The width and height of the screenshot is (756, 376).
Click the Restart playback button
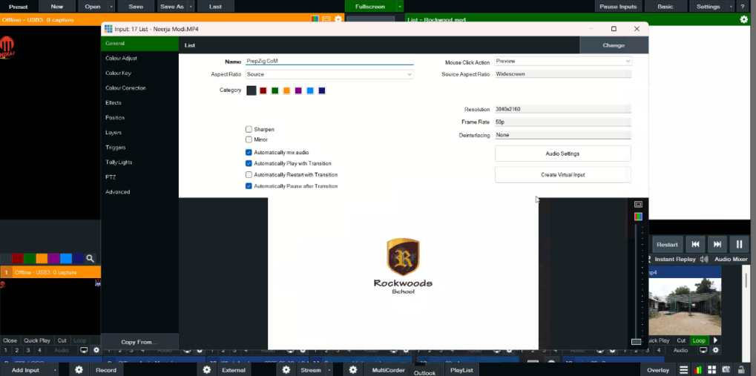[x=667, y=245]
